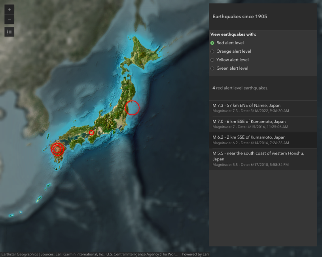This screenshot has width=322, height=257.
Task: Click the zoom out icon on the map
Action: (x=9, y=19)
